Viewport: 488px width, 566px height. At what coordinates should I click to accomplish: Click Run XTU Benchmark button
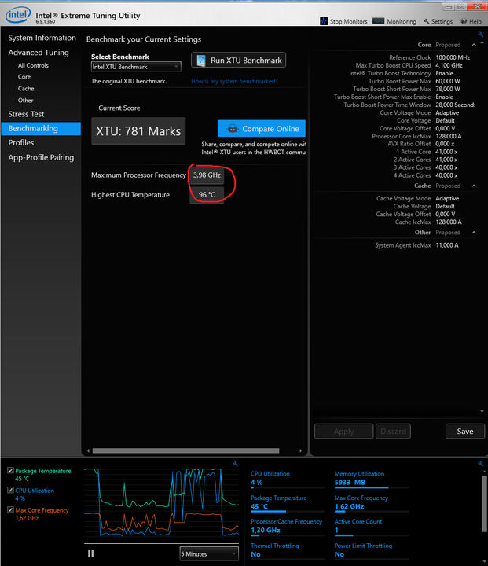click(x=238, y=61)
